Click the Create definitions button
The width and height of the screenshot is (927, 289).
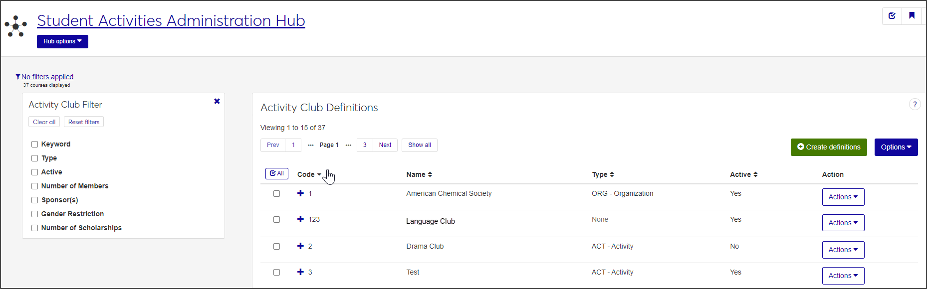click(x=828, y=147)
